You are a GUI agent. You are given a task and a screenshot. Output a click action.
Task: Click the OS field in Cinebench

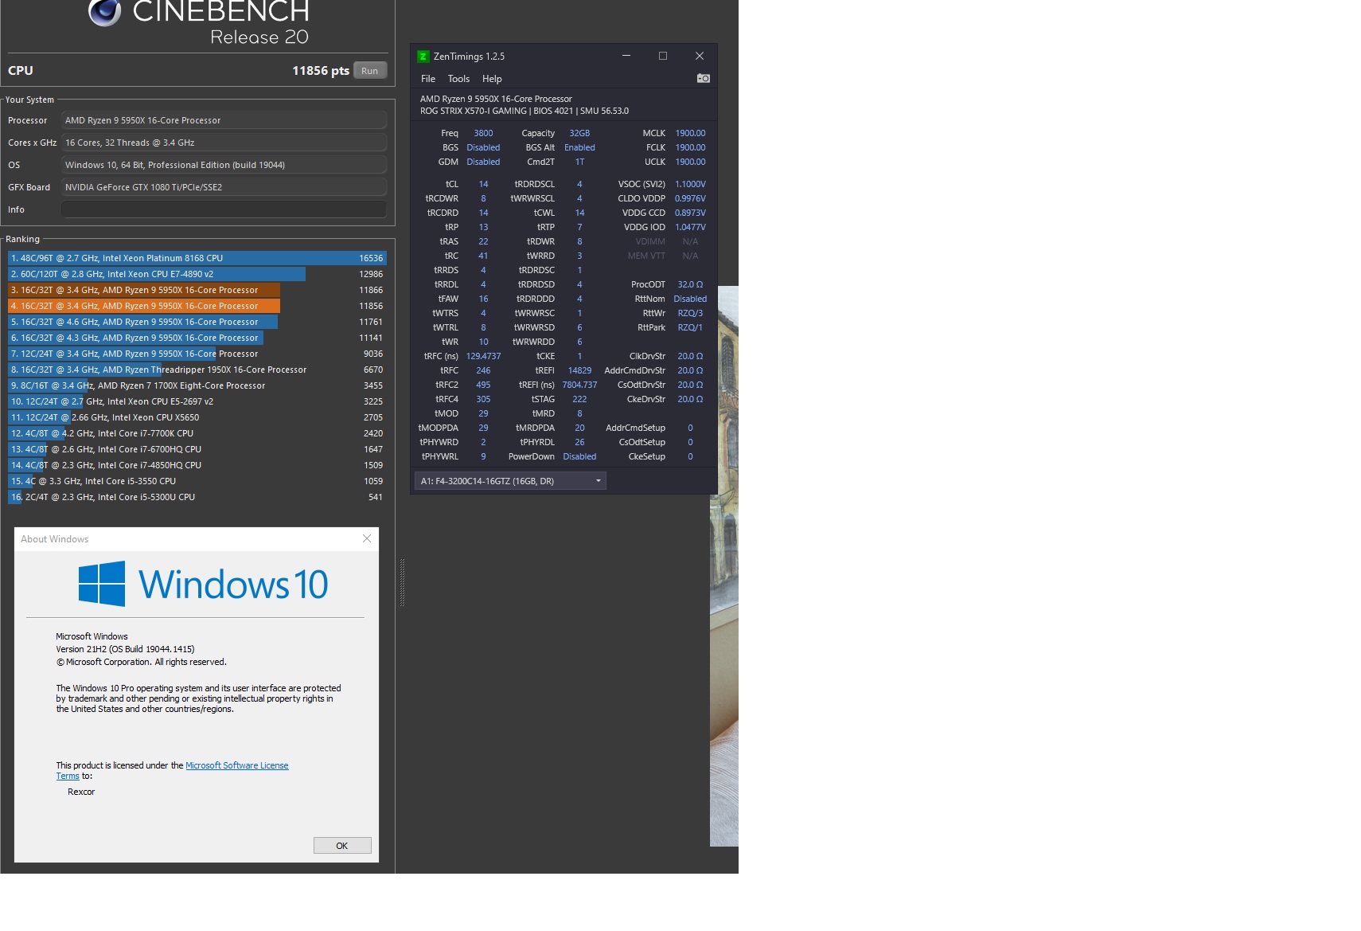pyautogui.click(x=224, y=165)
